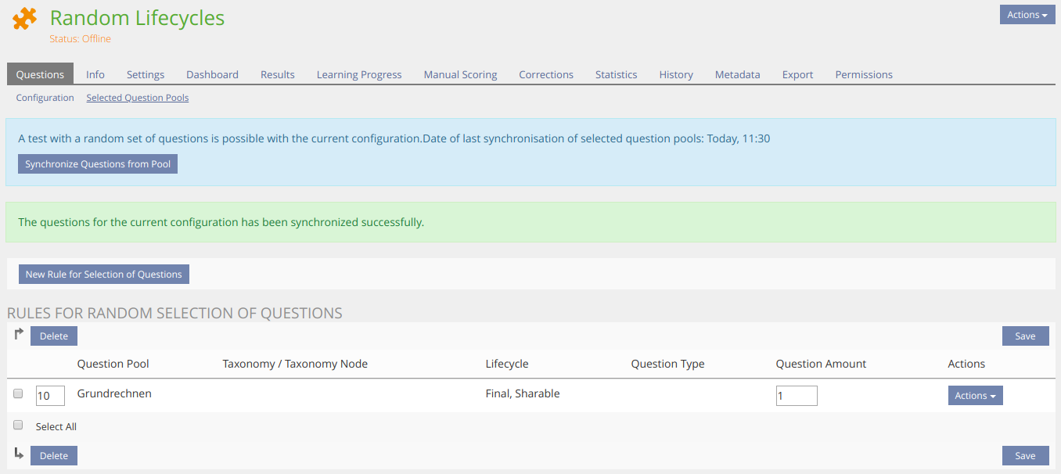Screen dimensions: 1061x474
Task: Select the Selected Question Pools sub-tab
Action: [138, 98]
